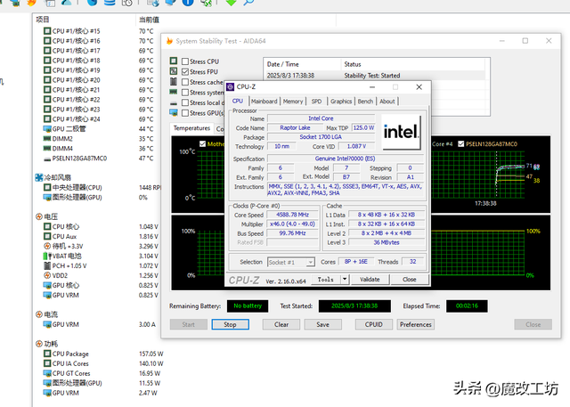Click the CPUID button
The height and width of the screenshot is (407, 570).
click(374, 324)
